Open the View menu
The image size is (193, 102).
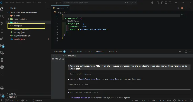pyautogui.click(x=28, y=3)
